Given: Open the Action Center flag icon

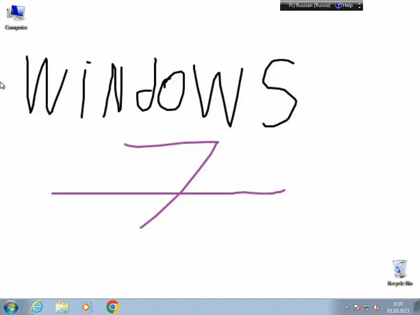Looking at the screenshot, I should click(x=356, y=308).
